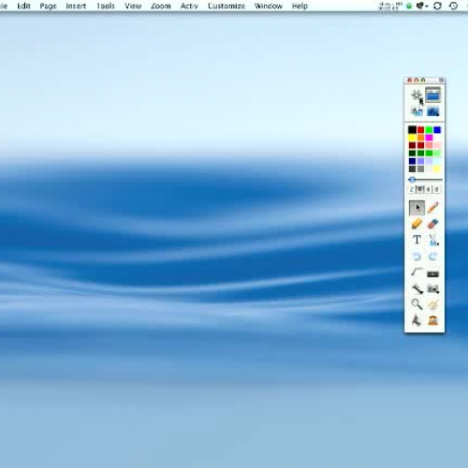Image resolution: width=468 pixels, height=468 pixels.
Task: Select the Text tool
Action: (x=417, y=240)
